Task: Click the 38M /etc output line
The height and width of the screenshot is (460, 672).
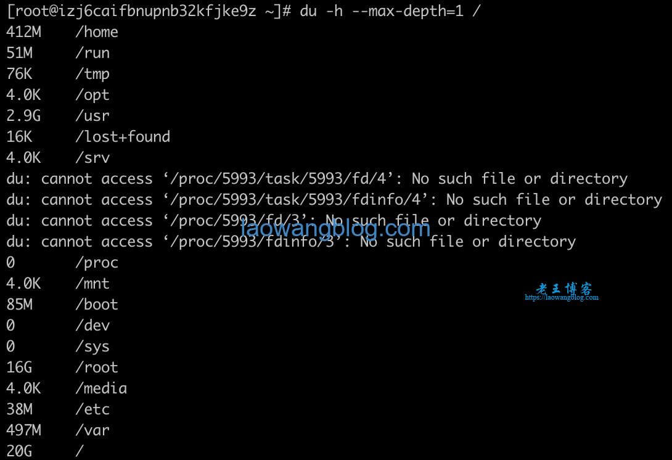Action: click(58, 409)
